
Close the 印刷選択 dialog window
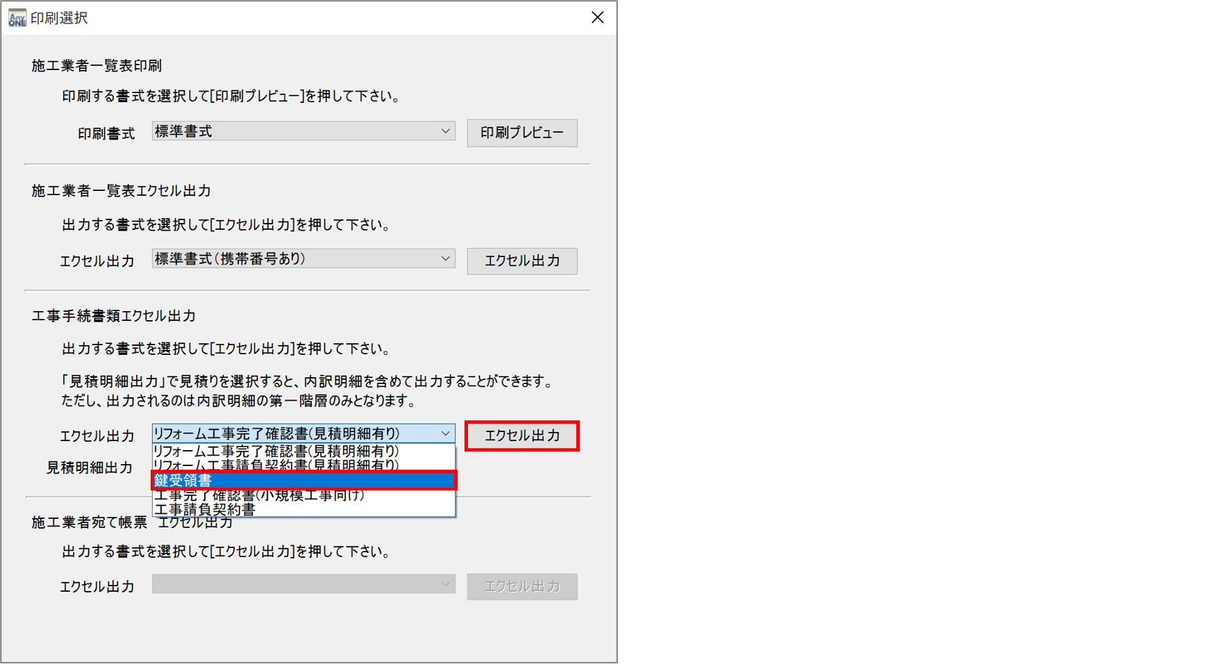pyautogui.click(x=597, y=18)
